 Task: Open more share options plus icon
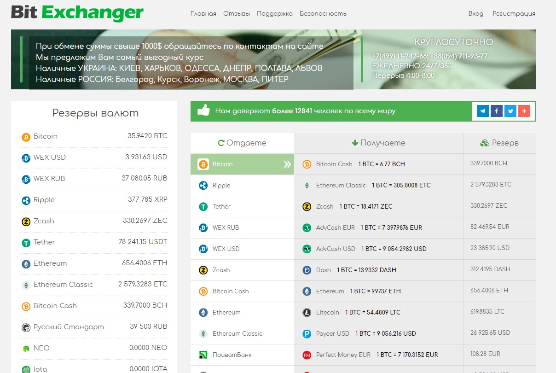click(x=524, y=111)
